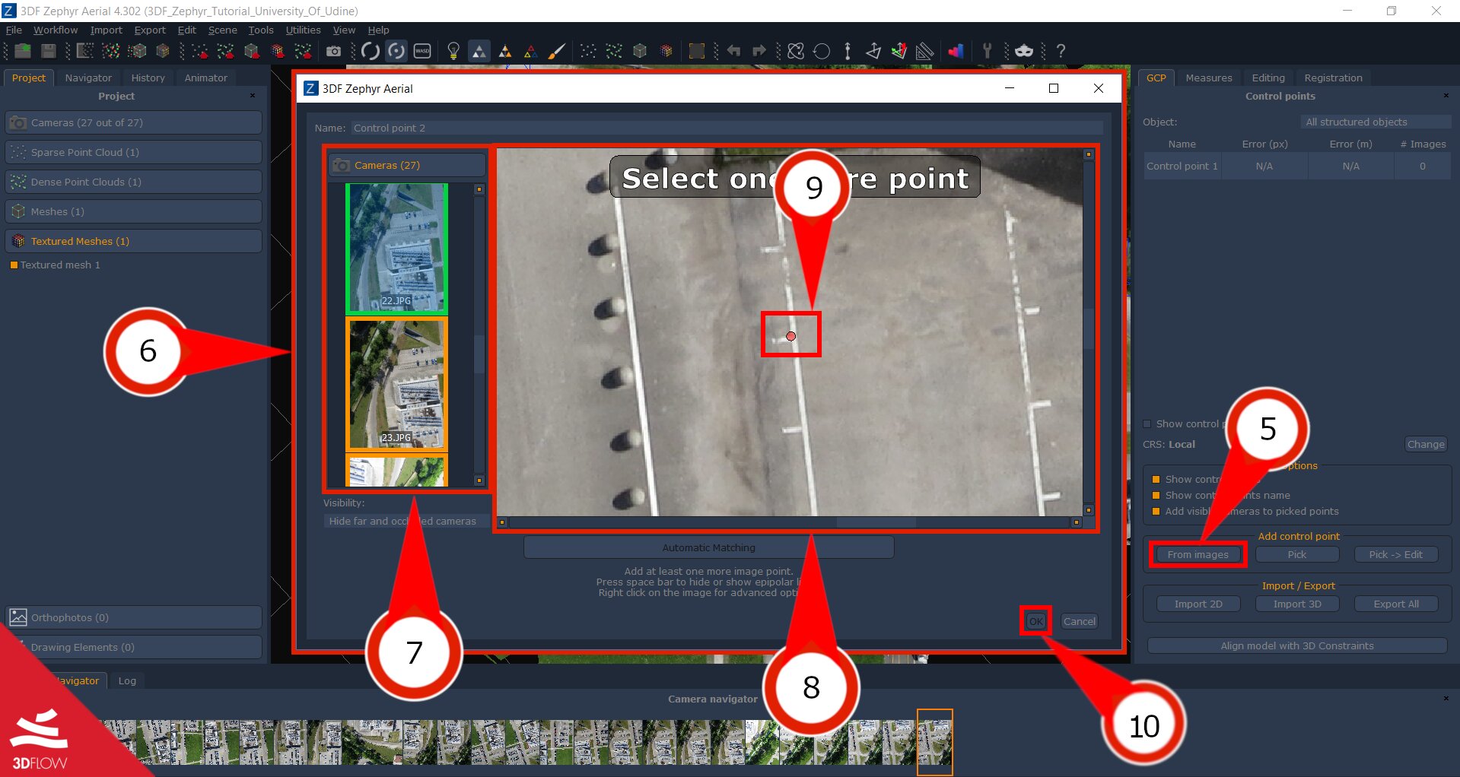This screenshot has height=777, width=1460.
Task: Open project with the folder toolbar icon
Action: 23,51
